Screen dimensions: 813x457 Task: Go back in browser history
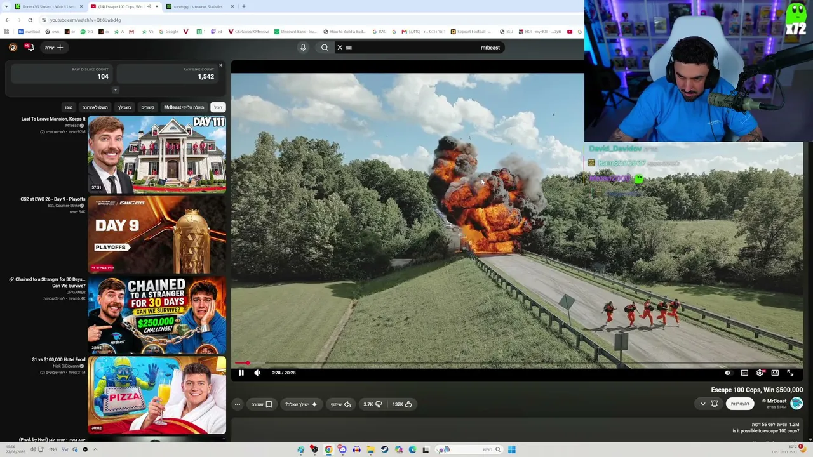[x=7, y=20]
